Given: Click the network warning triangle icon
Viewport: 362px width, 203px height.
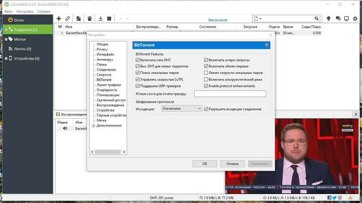Looking at the screenshot, I should pyautogui.click(x=350, y=198).
